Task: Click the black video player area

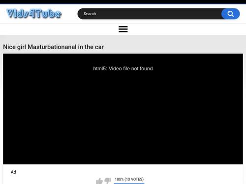Action: 123,109
